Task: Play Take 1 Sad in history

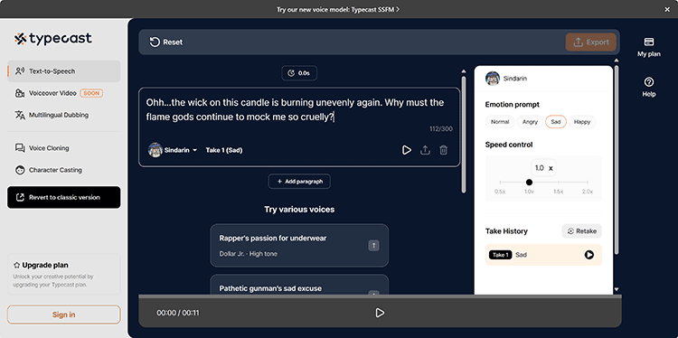Action: coord(589,255)
